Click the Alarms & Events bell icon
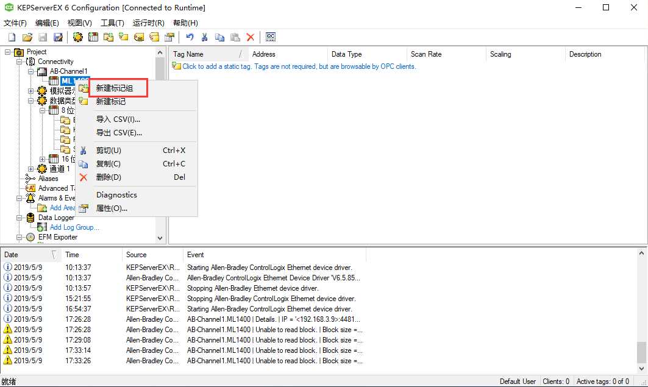The image size is (648, 387). [x=30, y=198]
